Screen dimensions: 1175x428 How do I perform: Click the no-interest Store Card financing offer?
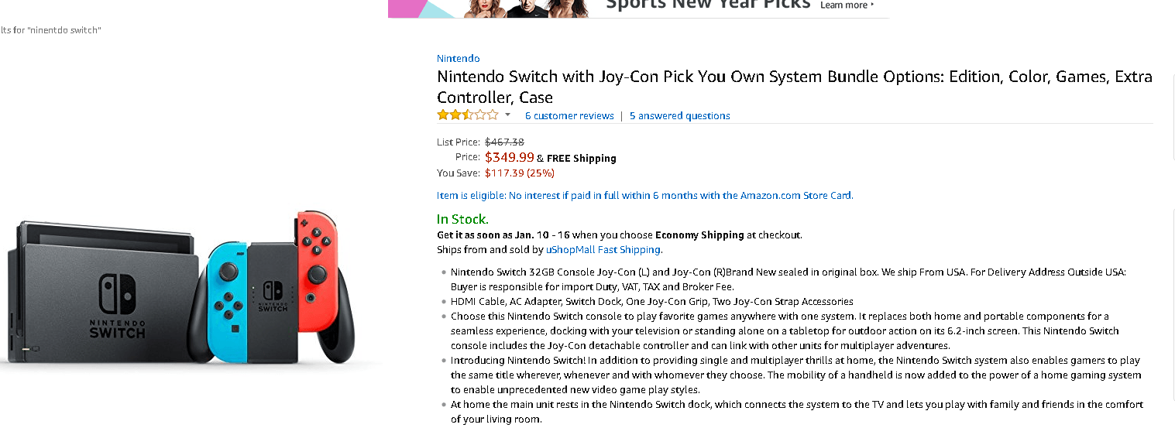click(644, 196)
